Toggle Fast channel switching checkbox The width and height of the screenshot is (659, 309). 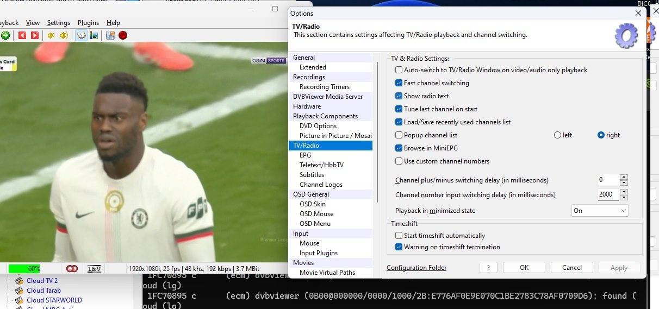(399, 83)
